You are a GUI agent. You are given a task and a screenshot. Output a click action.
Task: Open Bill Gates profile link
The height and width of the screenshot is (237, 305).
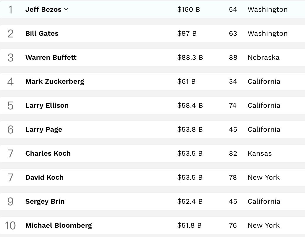coord(42,33)
